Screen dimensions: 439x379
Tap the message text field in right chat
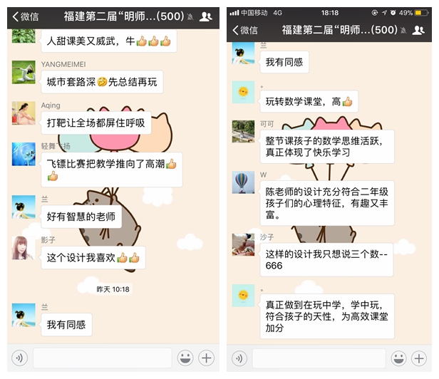319,358
